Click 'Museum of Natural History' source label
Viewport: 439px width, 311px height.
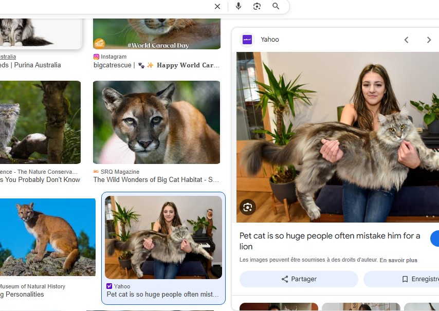pos(32,287)
